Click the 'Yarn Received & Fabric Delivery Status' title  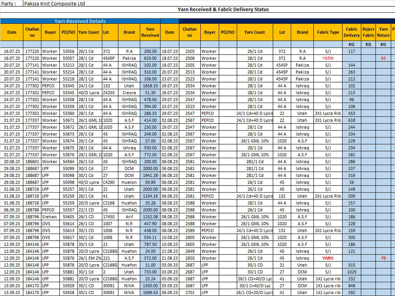pos(223,9)
